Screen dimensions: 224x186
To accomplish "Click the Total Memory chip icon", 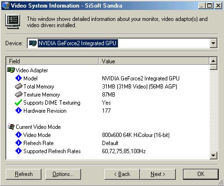I will [x=19, y=87].
